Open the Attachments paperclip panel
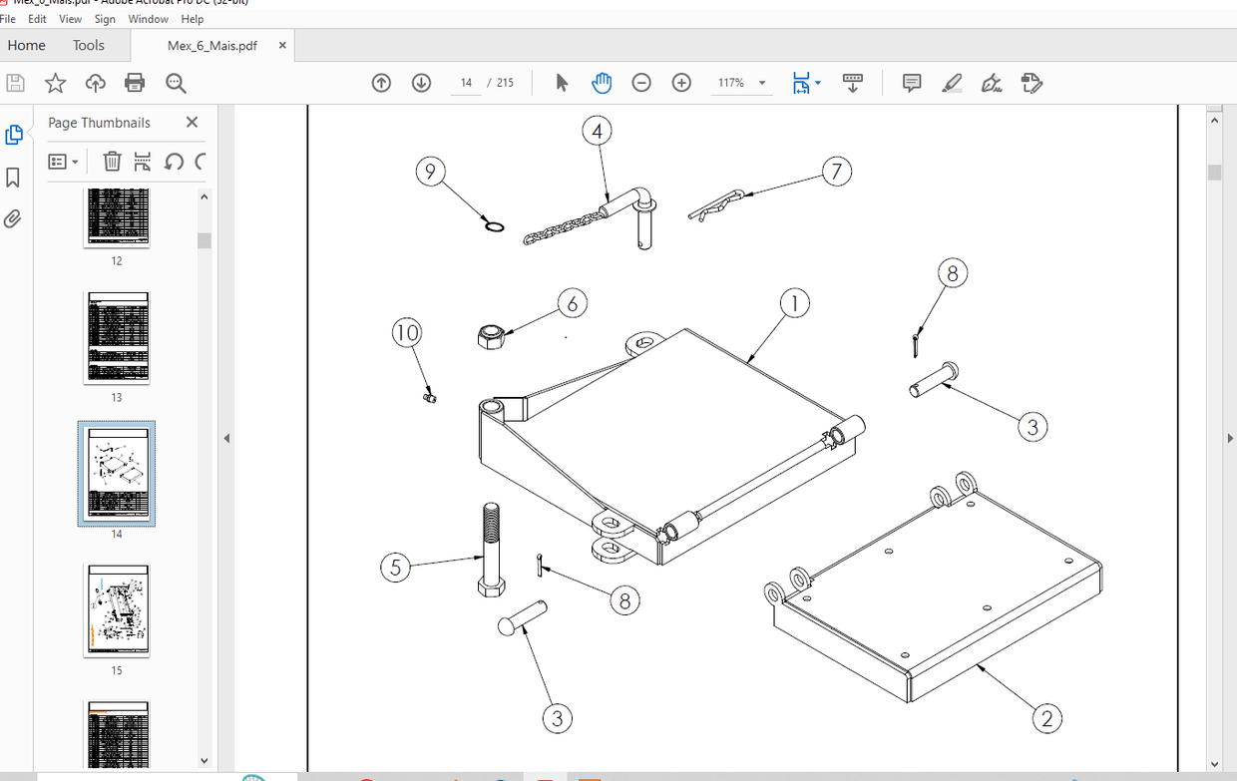The image size is (1237, 781). coord(13,219)
